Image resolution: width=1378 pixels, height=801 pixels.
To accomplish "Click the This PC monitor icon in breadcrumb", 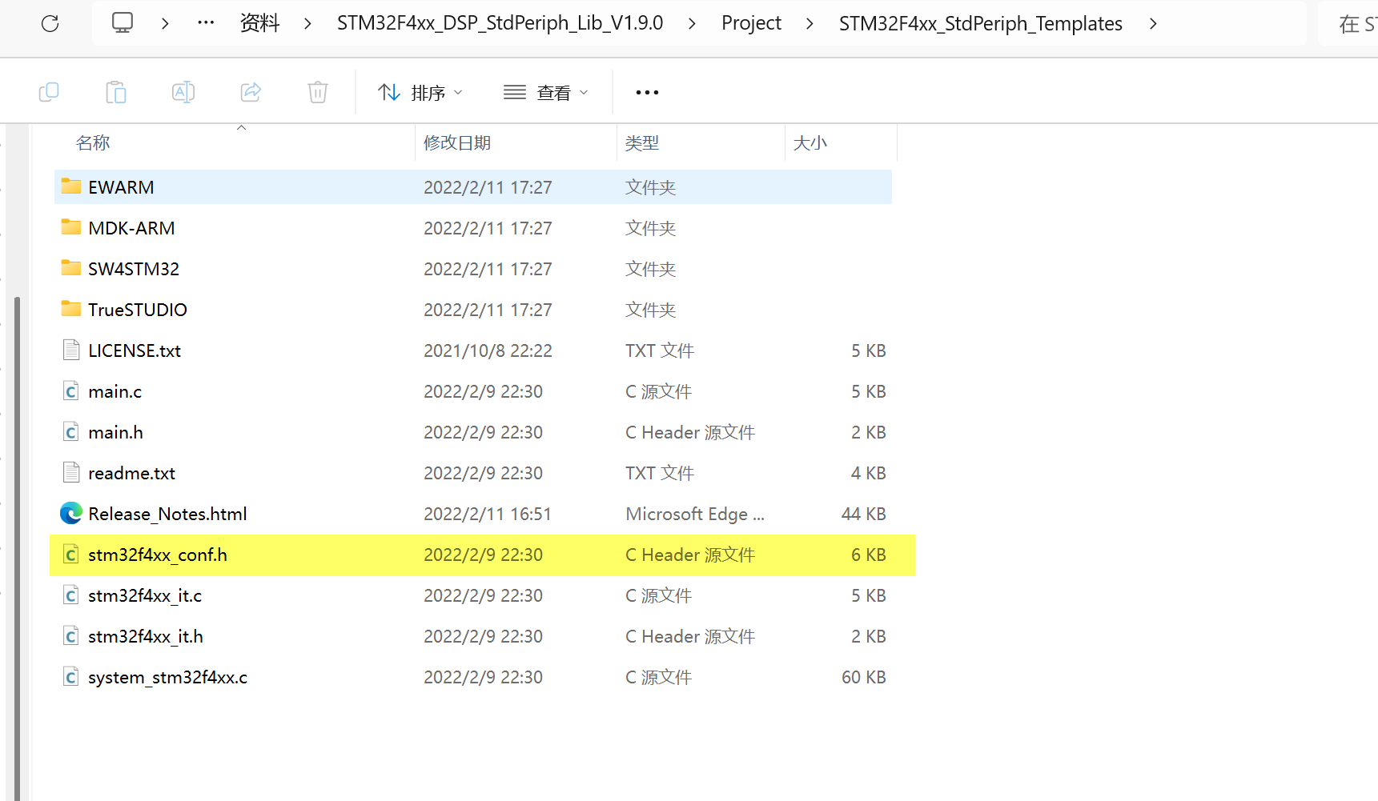I will pos(123,22).
